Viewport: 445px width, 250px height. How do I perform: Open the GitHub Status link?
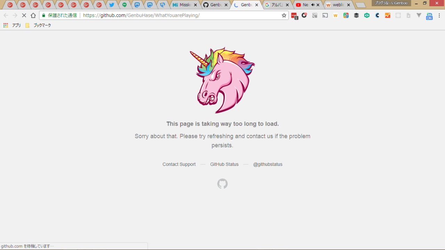point(224,164)
